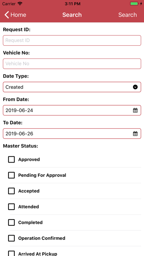144x256 pixels.
Task: Toggle the Operation Confirmed checkbox
Action: click(11, 238)
